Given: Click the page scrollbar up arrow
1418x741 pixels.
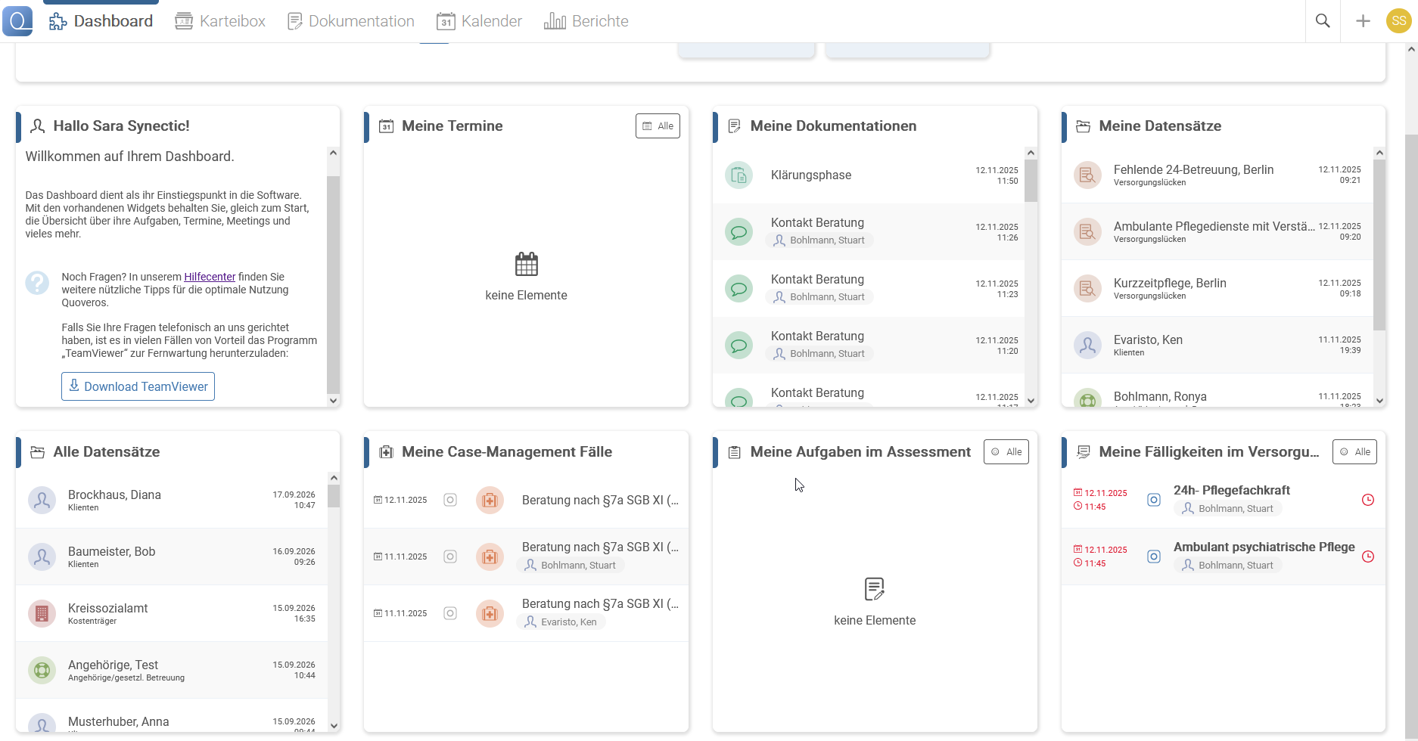Looking at the screenshot, I should click(1411, 50).
